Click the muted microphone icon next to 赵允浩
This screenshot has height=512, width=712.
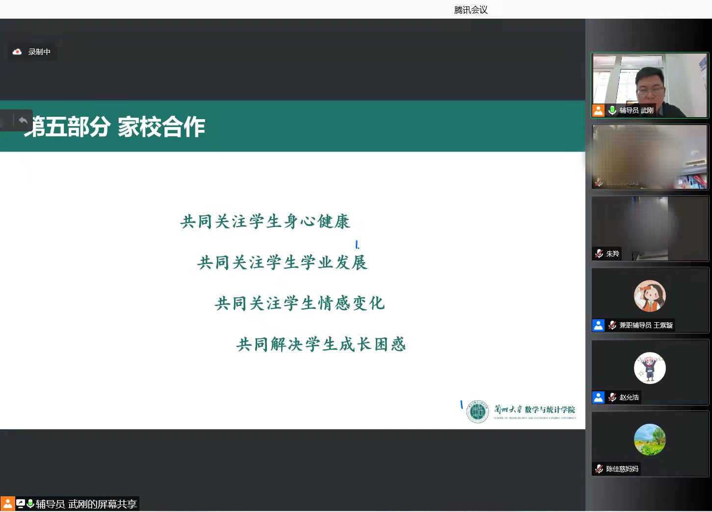(x=612, y=397)
